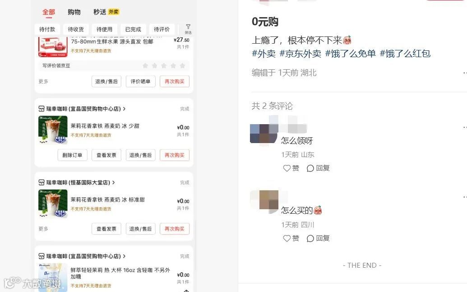Expand 更多 under 恒基国际大堂店 order
This screenshot has width=467, height=292.
click(x=43, y=229)
